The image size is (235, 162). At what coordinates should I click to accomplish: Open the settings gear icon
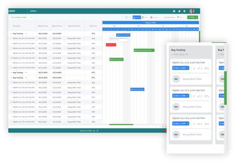(x=185, y=11)
